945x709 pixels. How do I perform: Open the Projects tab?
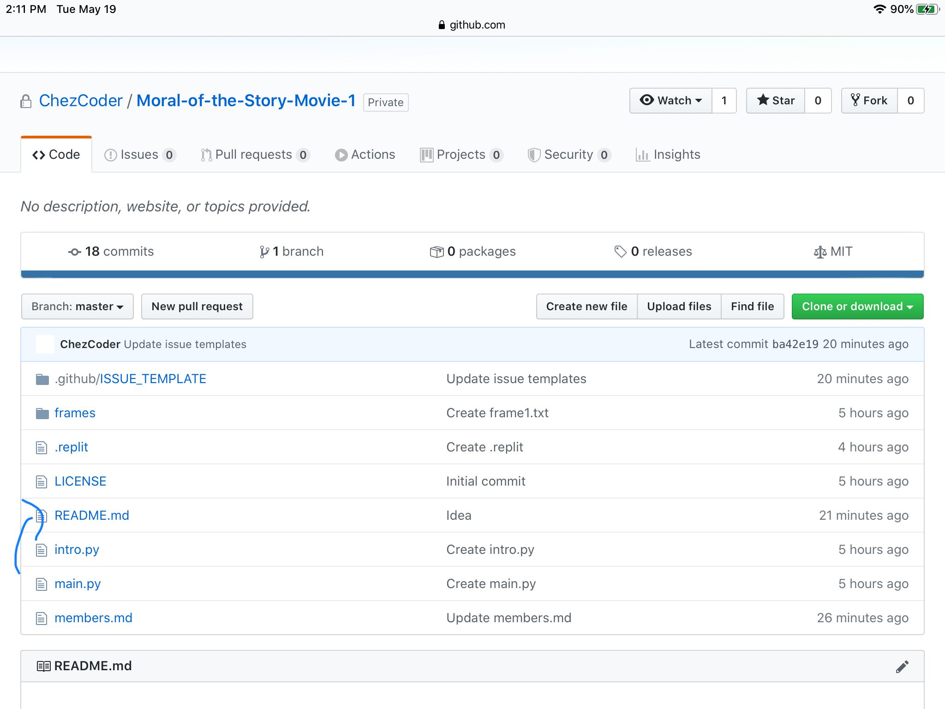click(x=461, y=155)
